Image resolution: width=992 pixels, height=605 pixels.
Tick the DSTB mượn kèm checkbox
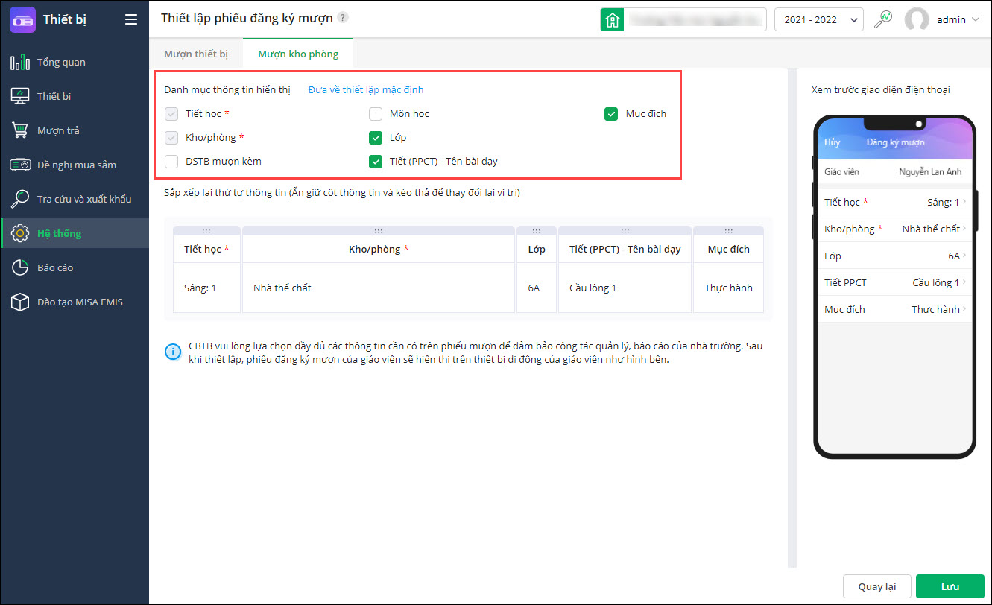click(171, 161)
